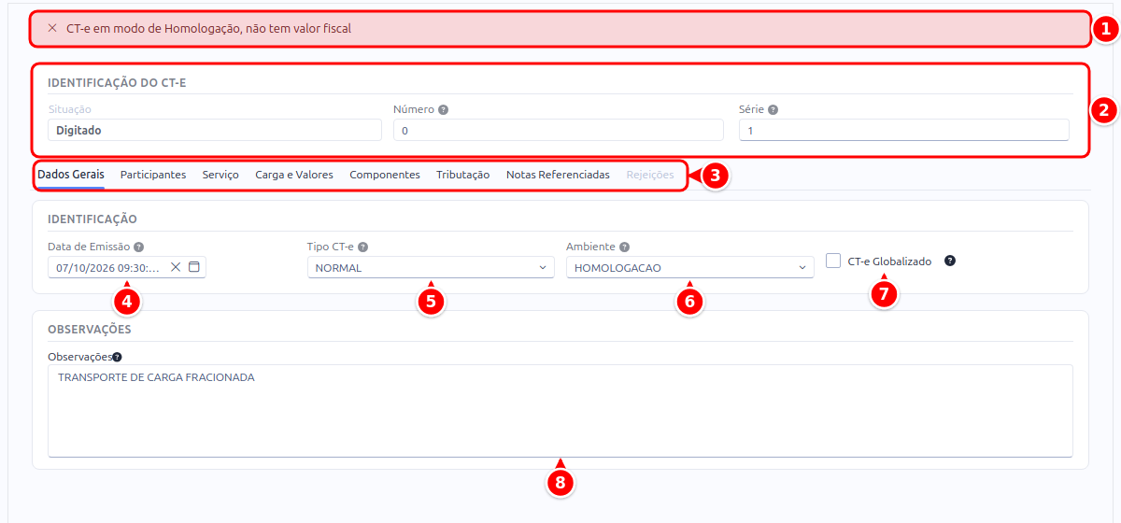Click the Situação field showing Digitado
1121x523 pixels.
pos(215,130)
